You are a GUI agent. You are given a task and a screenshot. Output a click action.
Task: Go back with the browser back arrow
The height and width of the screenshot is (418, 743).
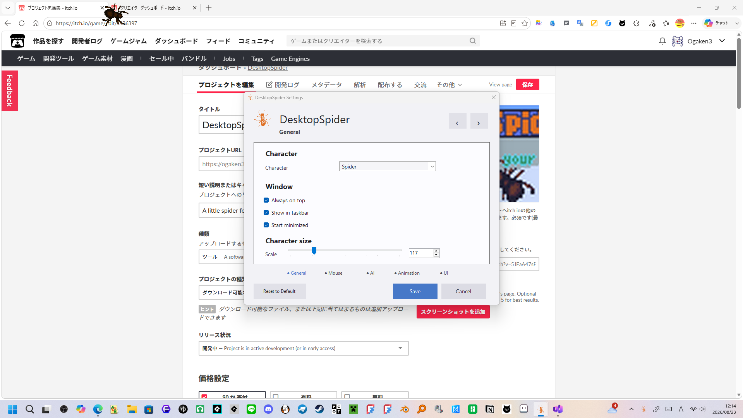pos(8,23)
